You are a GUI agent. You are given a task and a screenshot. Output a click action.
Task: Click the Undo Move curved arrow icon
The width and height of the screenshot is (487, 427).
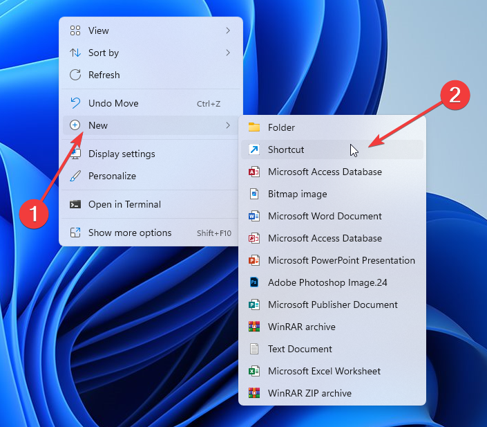[x=75, y=103]
